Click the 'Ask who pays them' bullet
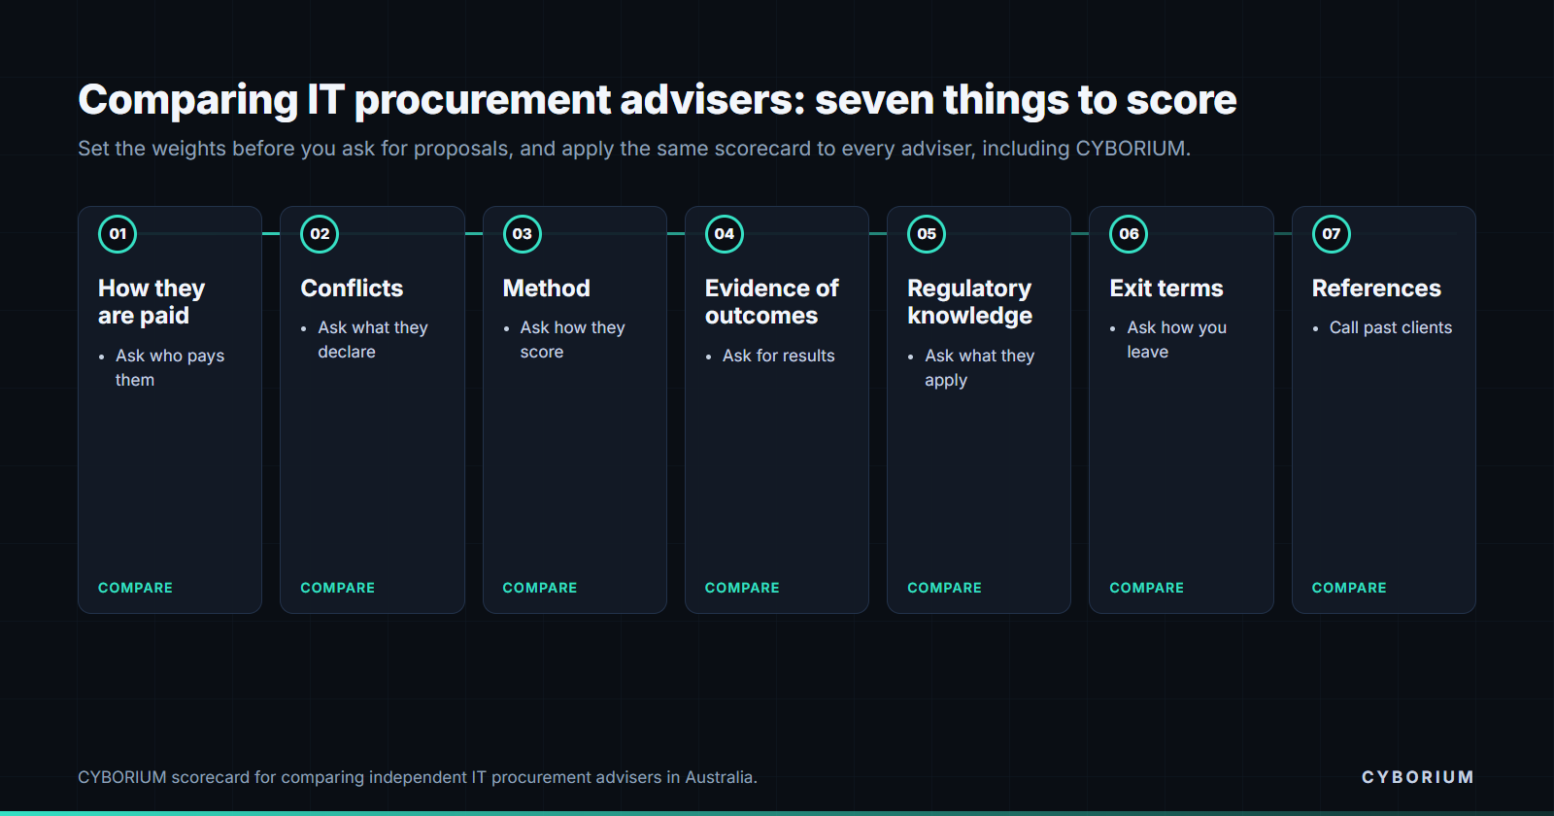The width and height of the screenshot is (1554, 816). point(170,368)
